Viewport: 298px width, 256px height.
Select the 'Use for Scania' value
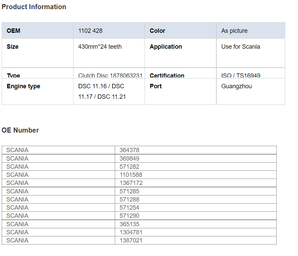(241, 47)
